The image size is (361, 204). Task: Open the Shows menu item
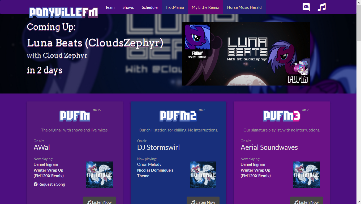(x=128, y=7)
